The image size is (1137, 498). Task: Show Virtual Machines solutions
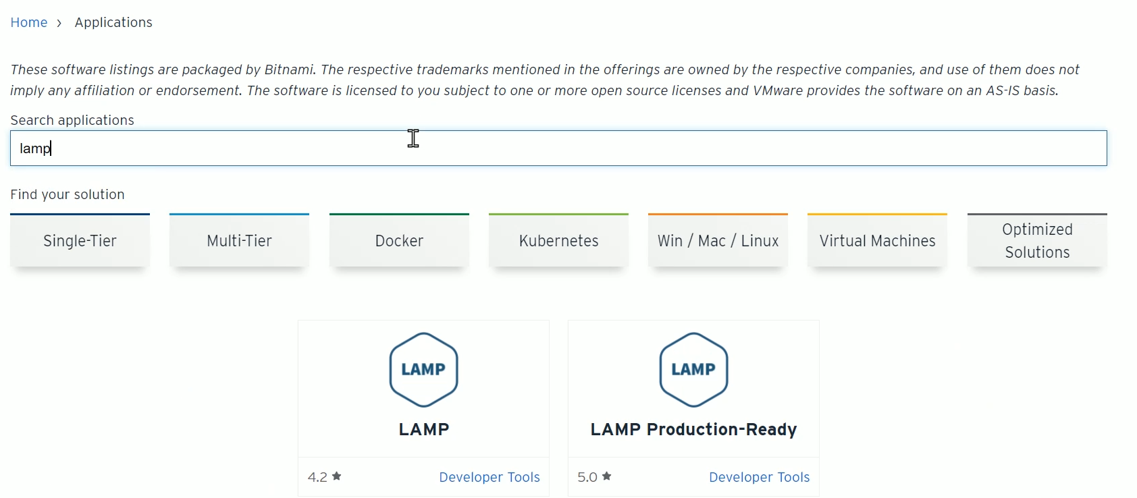click(x=877, y=241)
